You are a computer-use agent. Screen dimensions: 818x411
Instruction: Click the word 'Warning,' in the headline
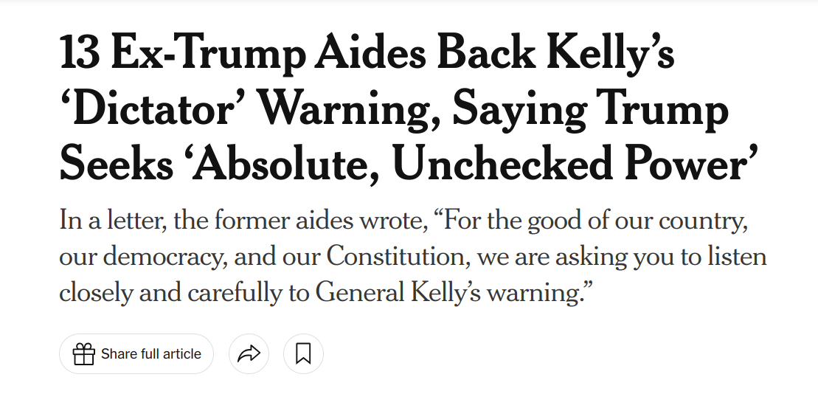(x=350, y=111)
